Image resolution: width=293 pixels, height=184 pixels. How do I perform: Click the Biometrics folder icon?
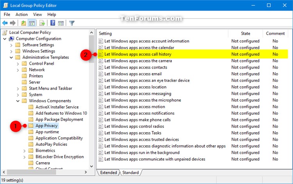(30, 150)
